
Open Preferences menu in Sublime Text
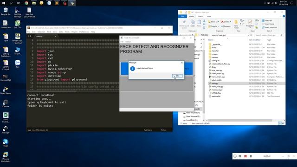coord(84,32)
